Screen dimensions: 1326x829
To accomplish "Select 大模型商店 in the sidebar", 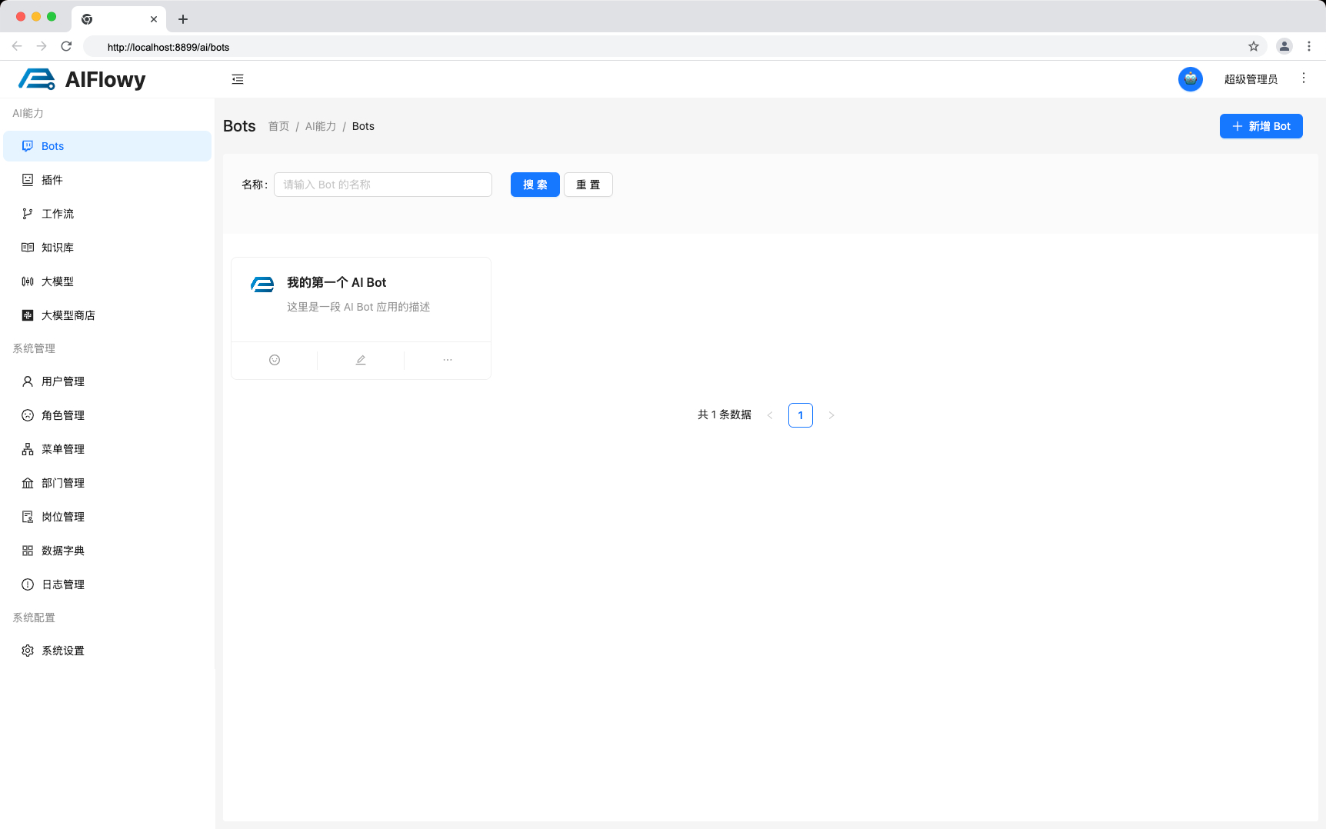I will (68, 315).
